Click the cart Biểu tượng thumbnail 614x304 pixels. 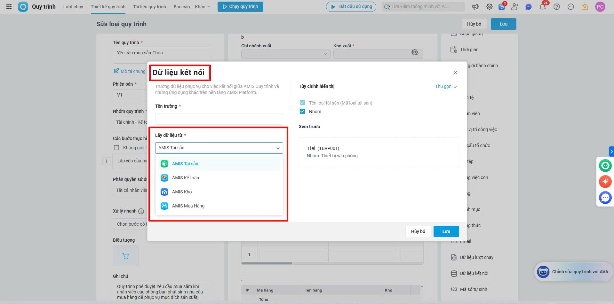[126, 256]
